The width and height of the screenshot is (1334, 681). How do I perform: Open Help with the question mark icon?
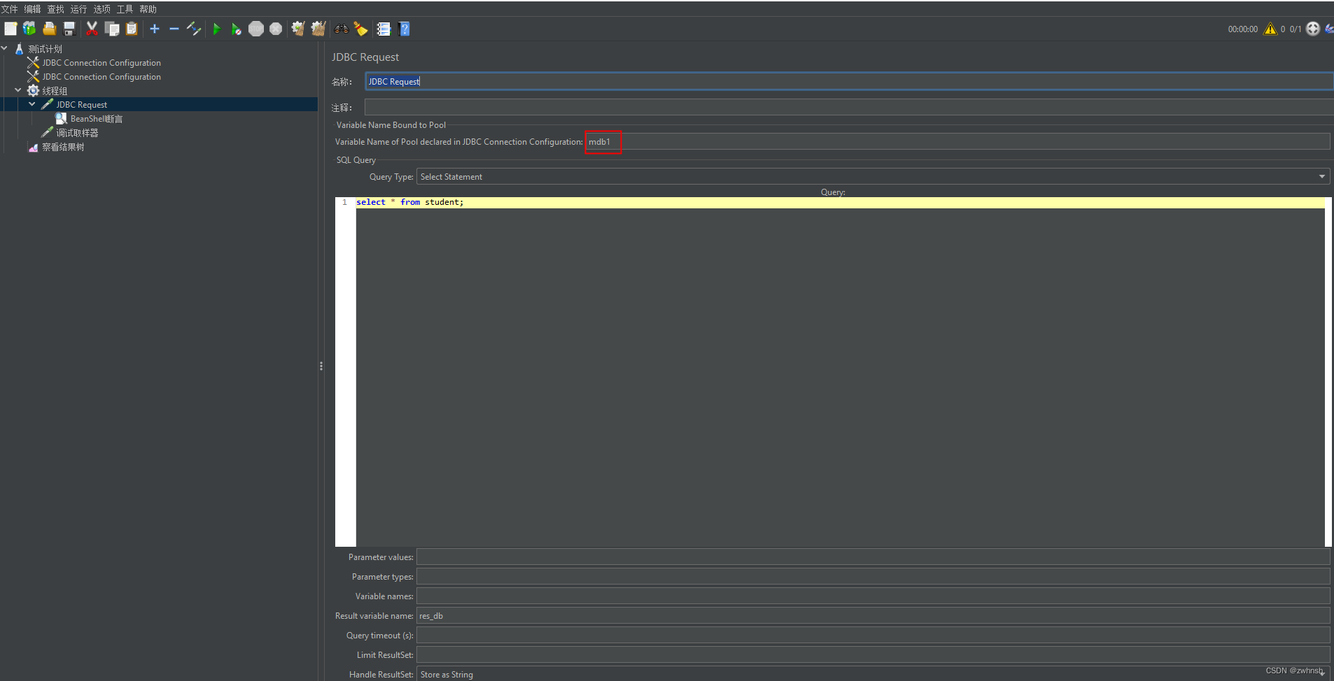[404, 29]
